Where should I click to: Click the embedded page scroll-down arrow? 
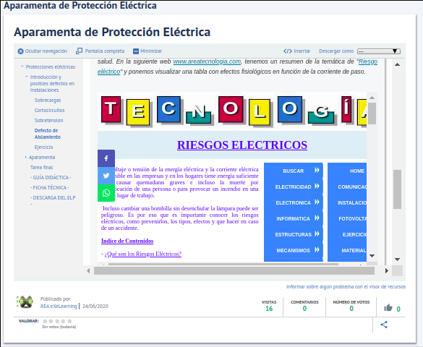coord(372,256)
